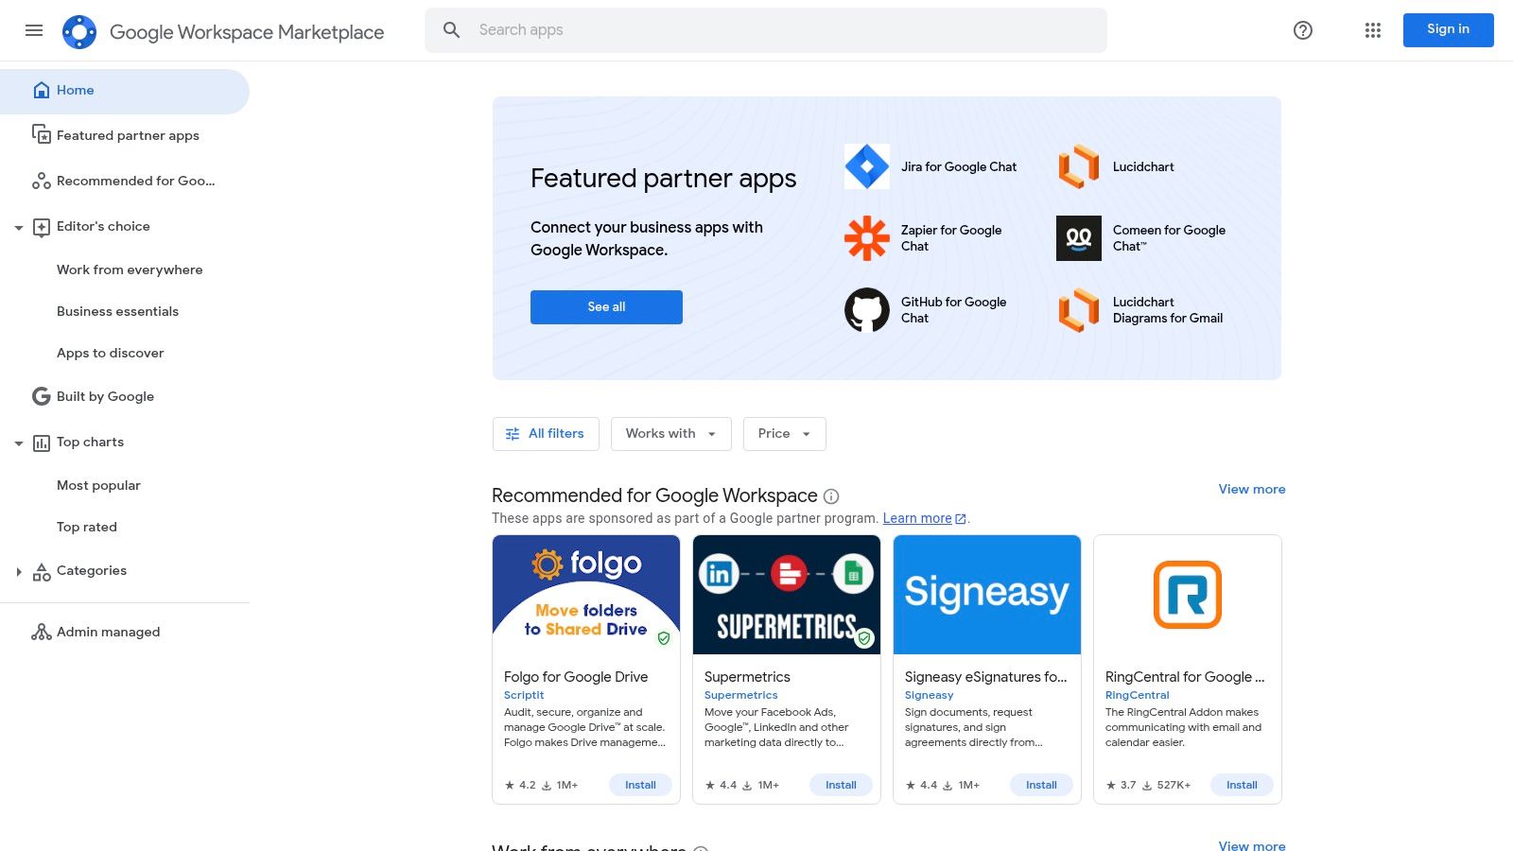Click the Sign in button
Screen dimensions: 1513x851
1448,30
